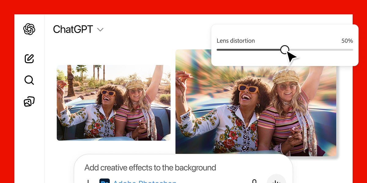The height and width of the screenshot is (183, 367).
Task: Click the Lens distortion label
Action: (235, 41)
